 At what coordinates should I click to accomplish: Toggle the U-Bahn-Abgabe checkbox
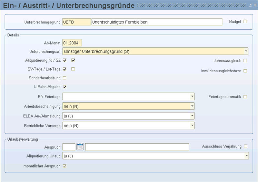pyautogui.click(x=64, y=86)
